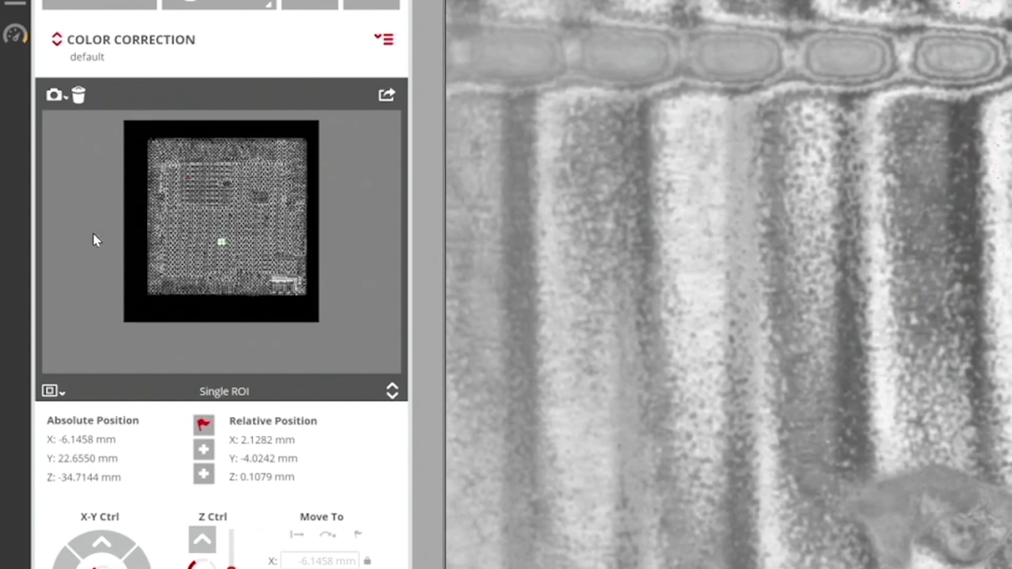Open the Color Correction options menu
Screen dimensions: 1012x569
coord(384,39)
